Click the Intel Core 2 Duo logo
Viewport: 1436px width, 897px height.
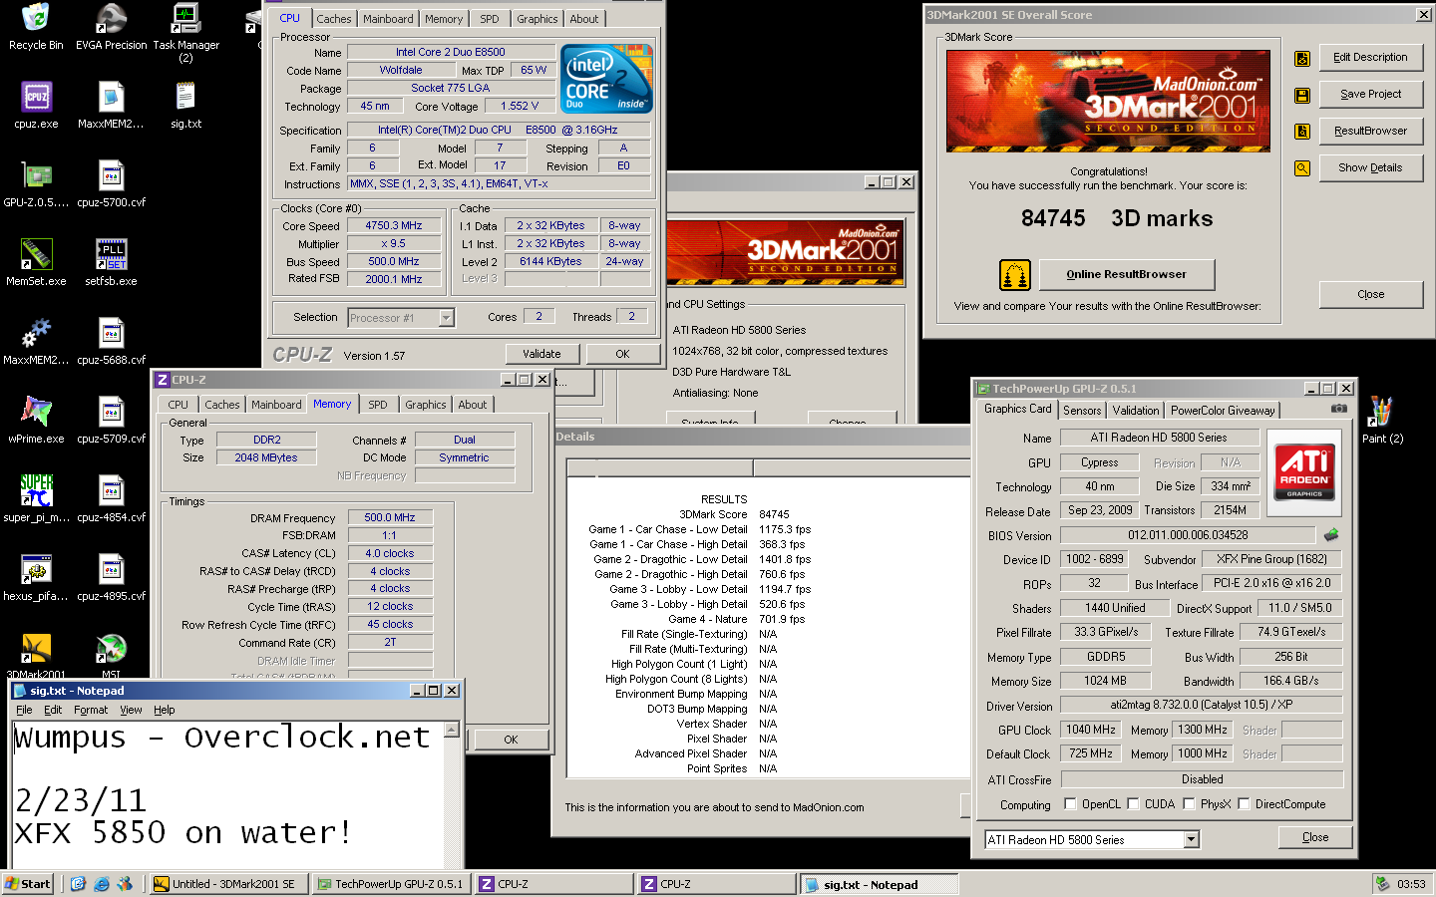click(606, 78)
